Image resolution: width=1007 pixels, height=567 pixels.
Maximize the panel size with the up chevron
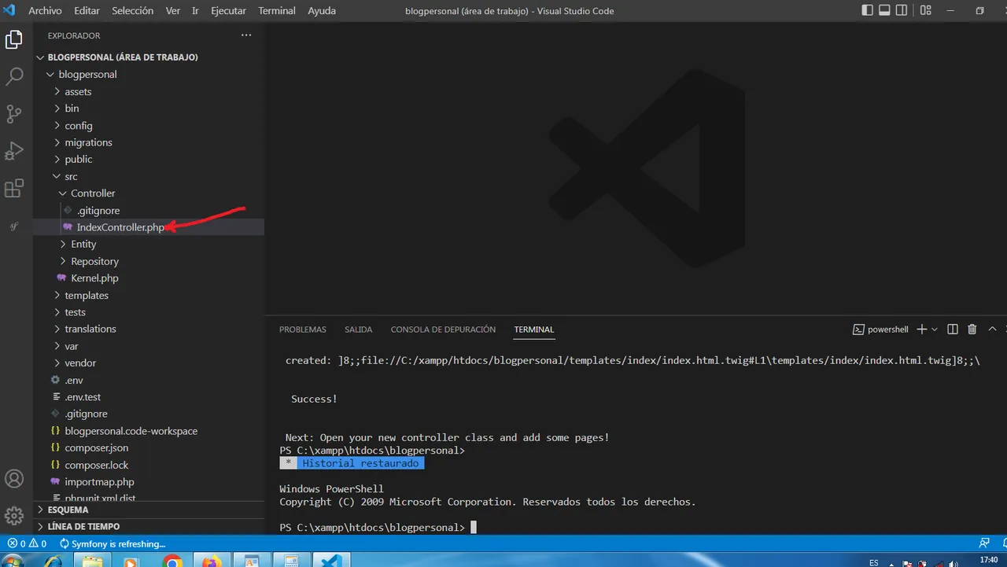pyautogui.click(x=992, y=330)
